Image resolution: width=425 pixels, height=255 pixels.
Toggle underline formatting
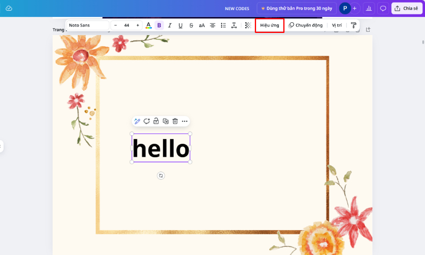(x=180, y=25)
